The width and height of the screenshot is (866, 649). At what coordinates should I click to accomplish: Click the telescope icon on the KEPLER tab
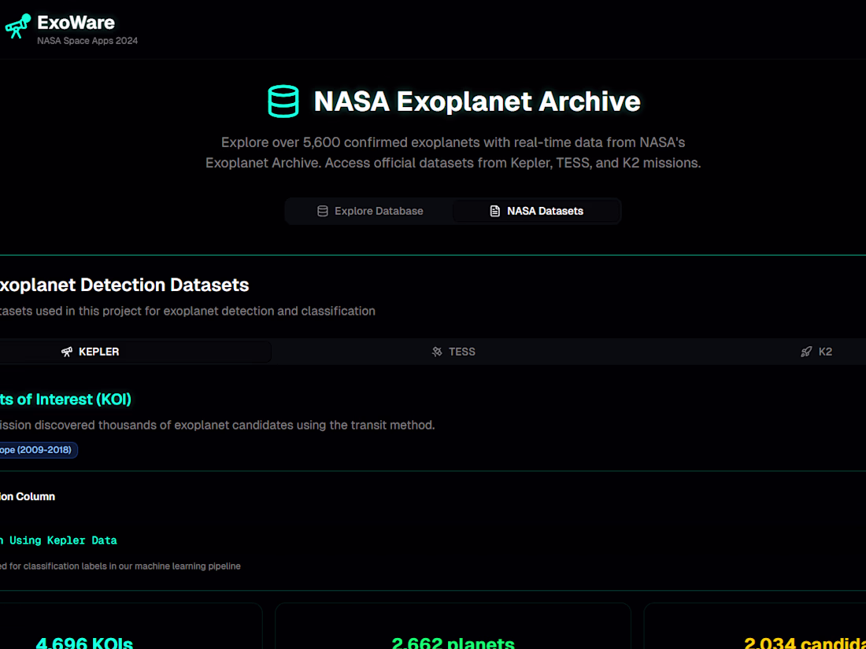[x=65, y=352]
